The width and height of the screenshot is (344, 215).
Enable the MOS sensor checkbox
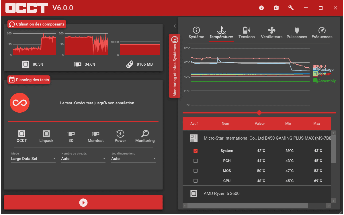(196, 171)
